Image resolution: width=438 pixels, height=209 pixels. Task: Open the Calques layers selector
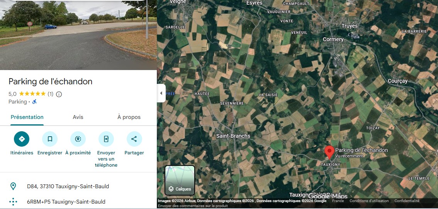tap(180, 181)
